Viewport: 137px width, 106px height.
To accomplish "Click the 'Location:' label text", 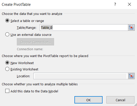I will click(23, 76).
